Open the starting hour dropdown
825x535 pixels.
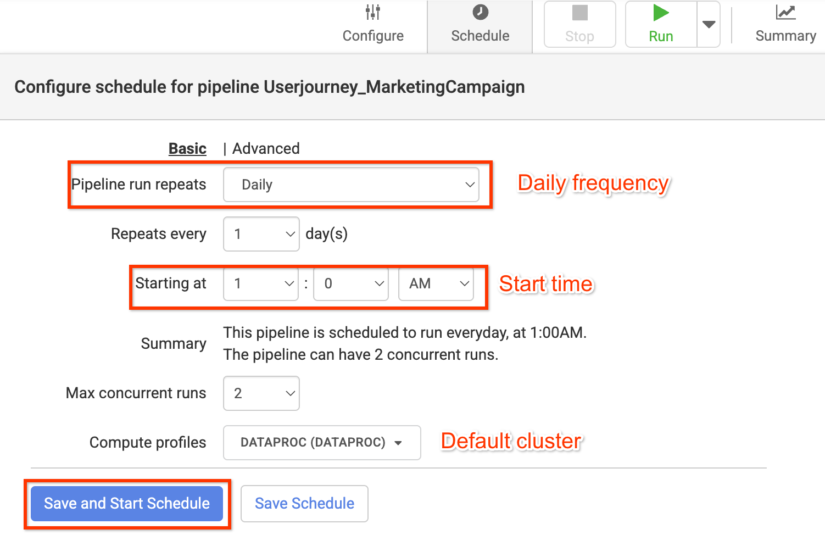(260, 284)
